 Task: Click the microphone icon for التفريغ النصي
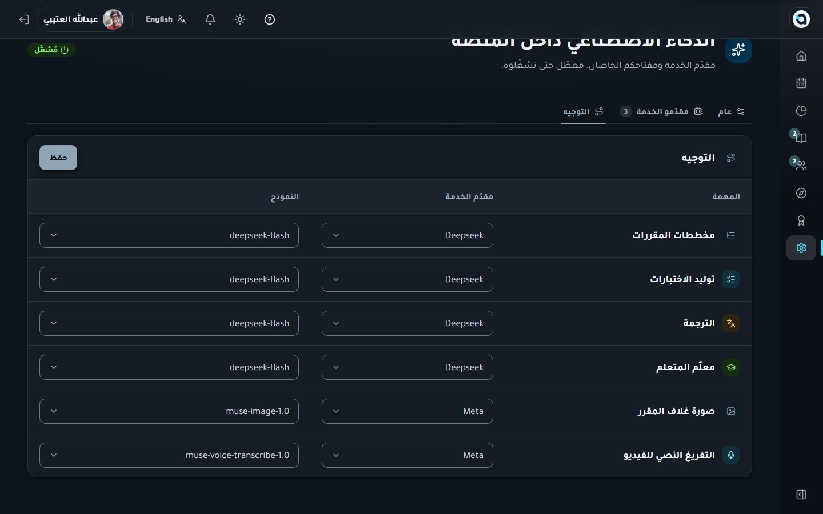[x=730, y=455]
